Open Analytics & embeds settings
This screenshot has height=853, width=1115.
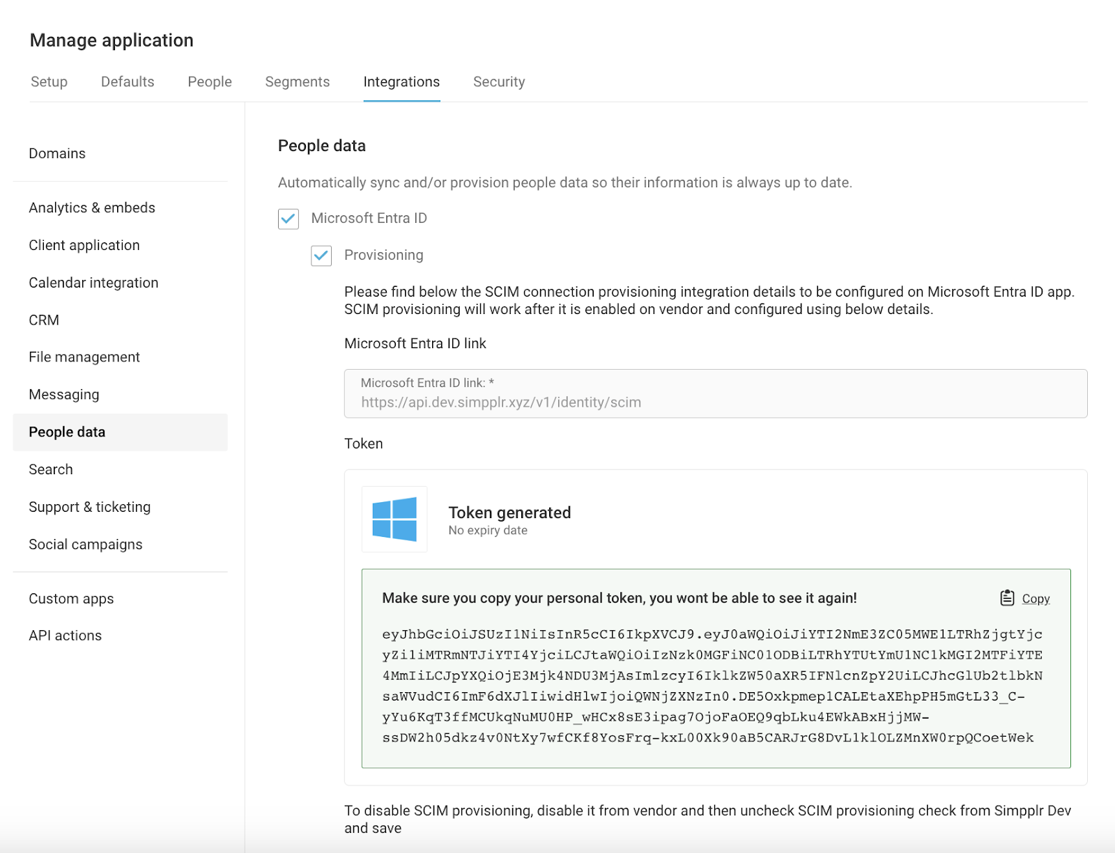[92, 208]
